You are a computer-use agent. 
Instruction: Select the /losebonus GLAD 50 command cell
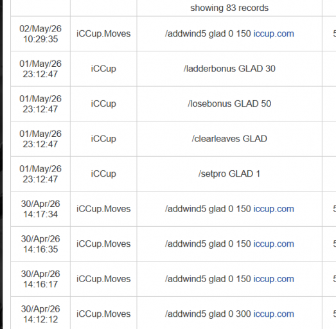tap(229, 103)
